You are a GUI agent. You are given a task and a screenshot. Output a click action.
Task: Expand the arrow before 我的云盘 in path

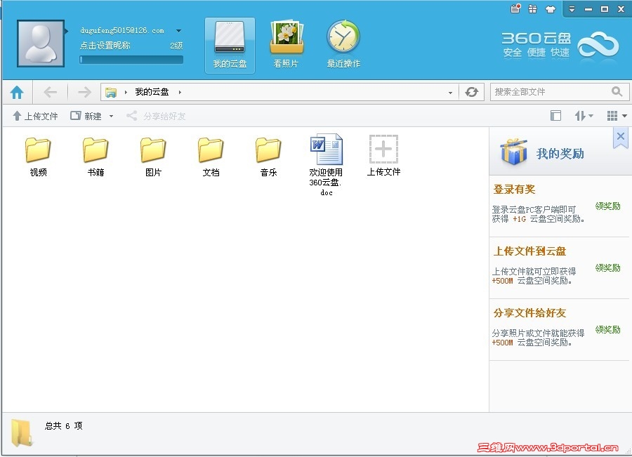(x=126, y=92)
